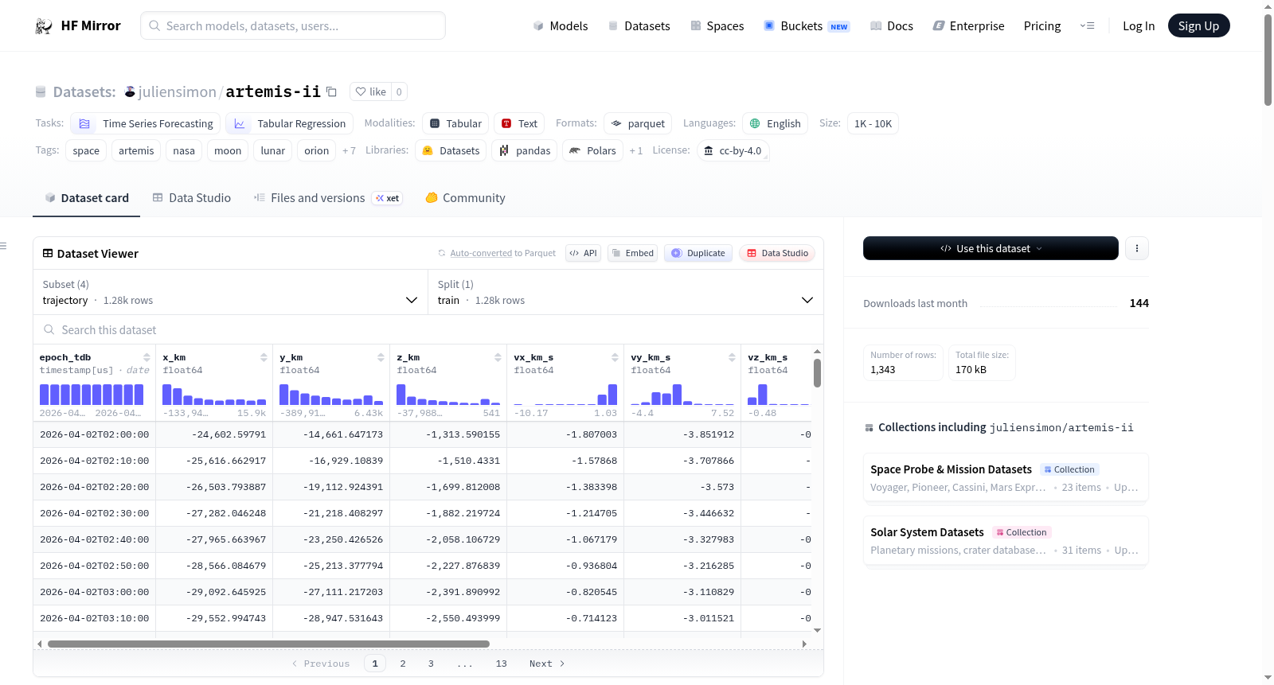Click the y_km histogram chart
Image resolution: width=1274 pixels, height=685 pixels.
coord(331,395)
